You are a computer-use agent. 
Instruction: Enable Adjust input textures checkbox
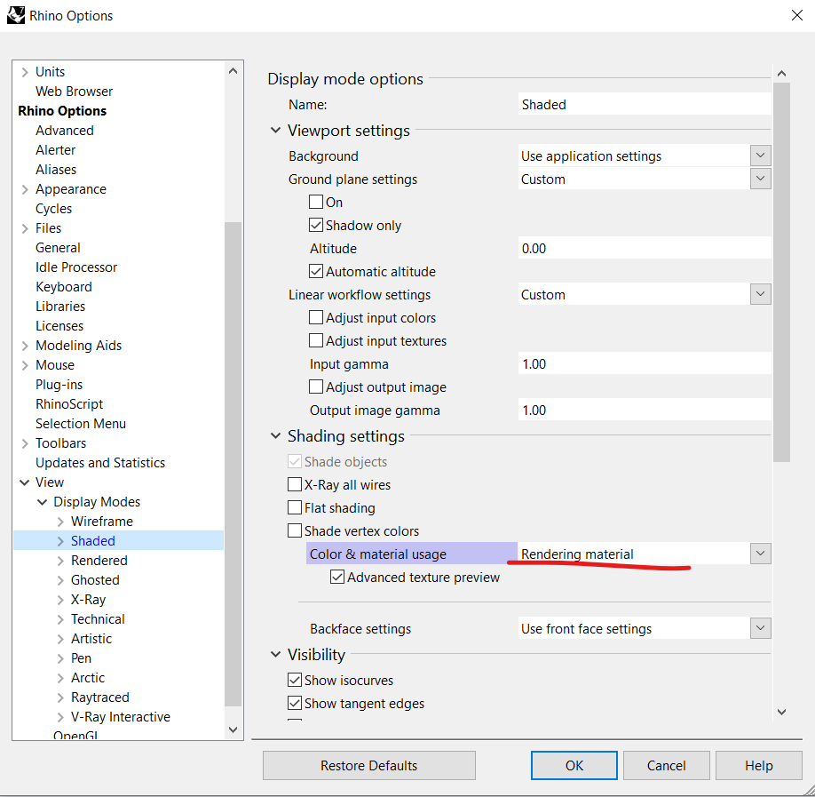coord(316,340)
